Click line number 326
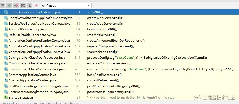This screenshot has width=239, height=104. click(x=78, y=92)
